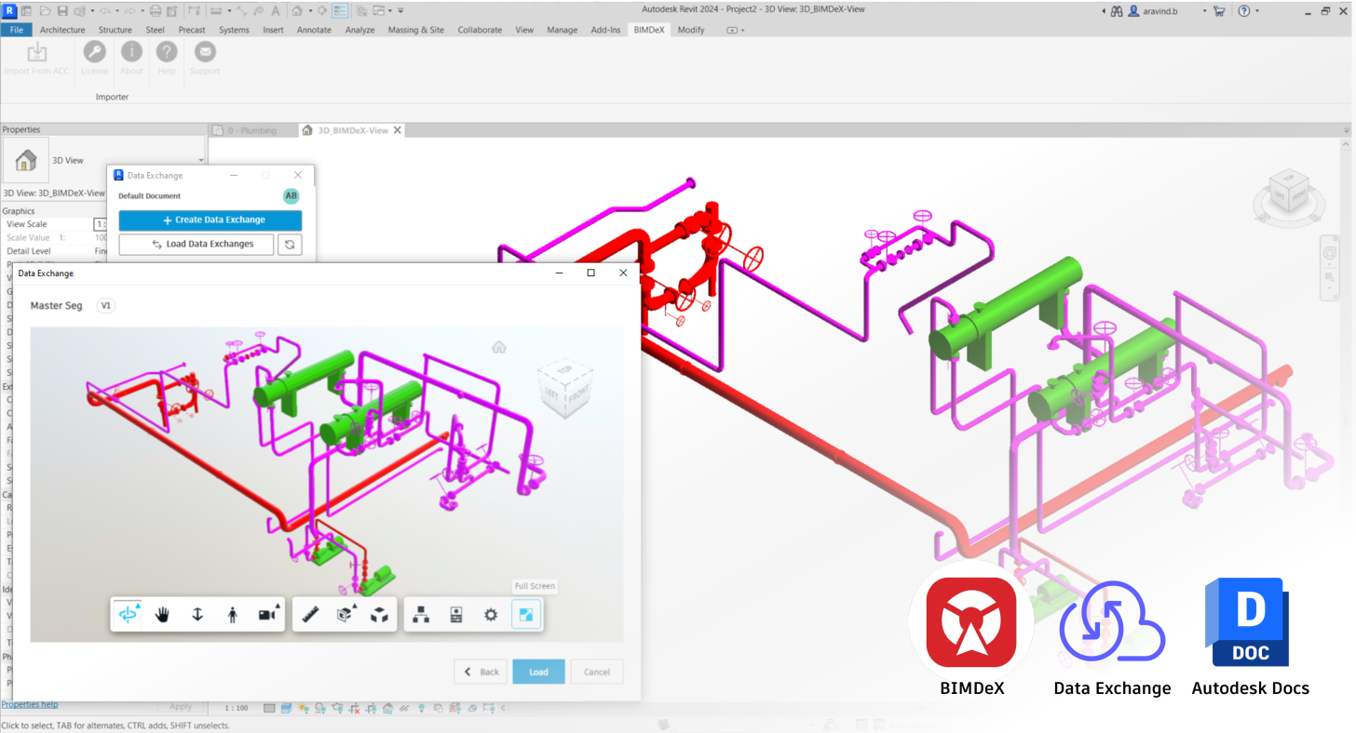Screen dimensions: 1356x733
Task: Open the Customize Quick Access Toolbar dropdown
Action: click(x=400, y=11)
